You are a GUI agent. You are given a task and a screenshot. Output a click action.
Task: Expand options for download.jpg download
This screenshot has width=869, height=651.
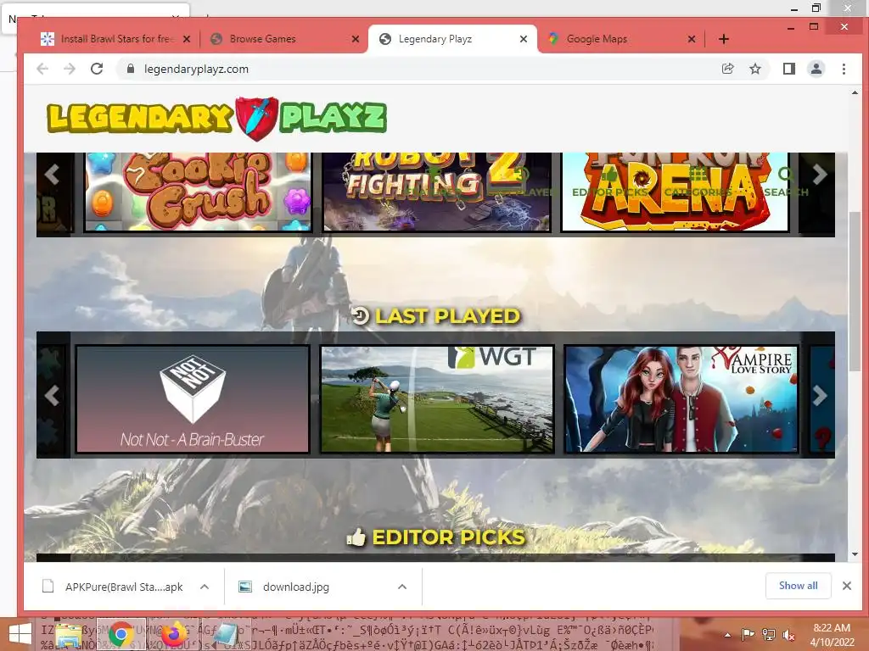(402, 587)
